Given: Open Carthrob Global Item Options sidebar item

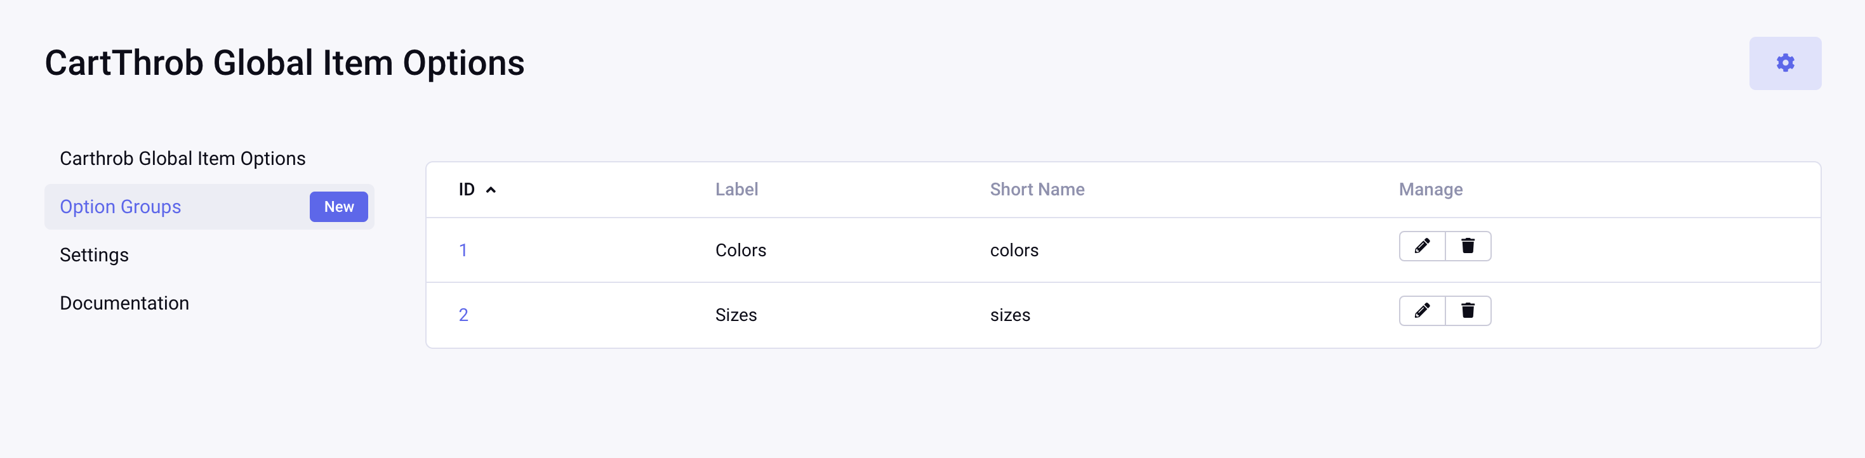Looking at the screenshot, I should [182, 159].
